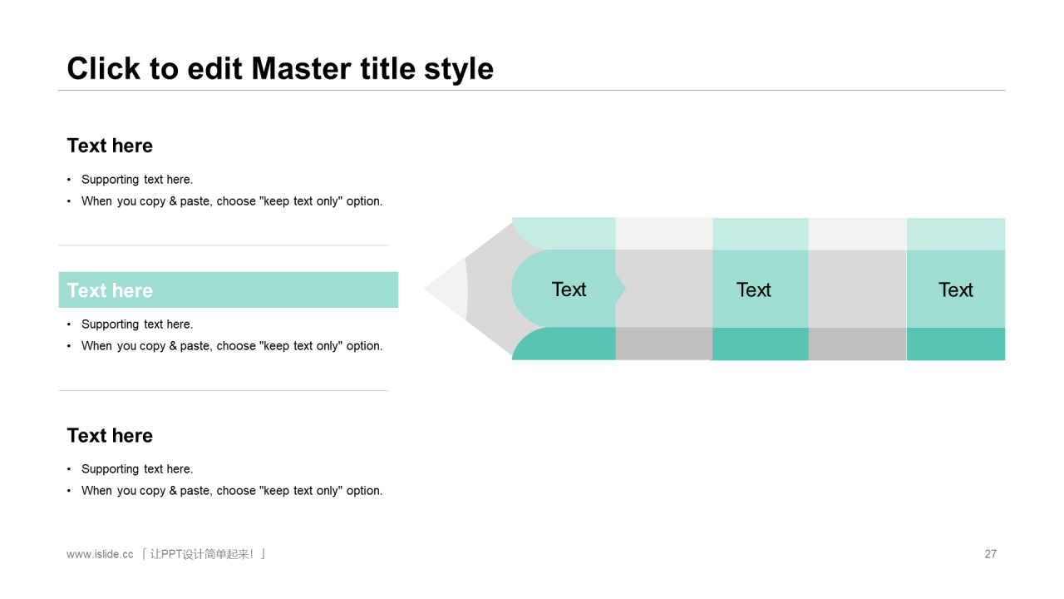The image size is (1064, 599).
Task: Select the first black "Text here" heading
Action: click(x=110, y=146)
